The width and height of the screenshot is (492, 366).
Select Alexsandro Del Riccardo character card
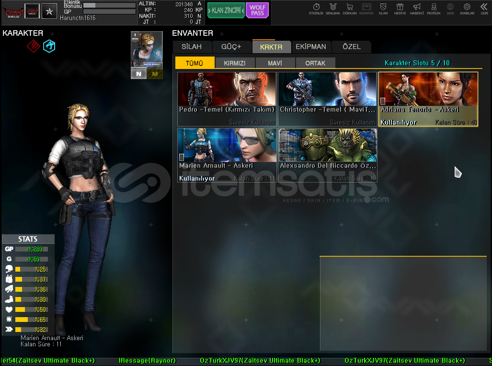pyautogui.click(x=327, y=155)
